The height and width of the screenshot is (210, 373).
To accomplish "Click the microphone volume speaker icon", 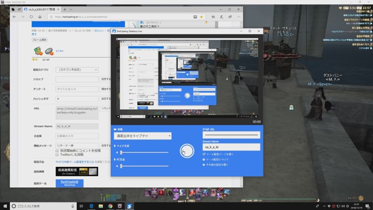I will (117, 152).
